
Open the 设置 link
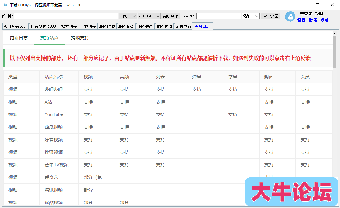click(x=301, y=20)
